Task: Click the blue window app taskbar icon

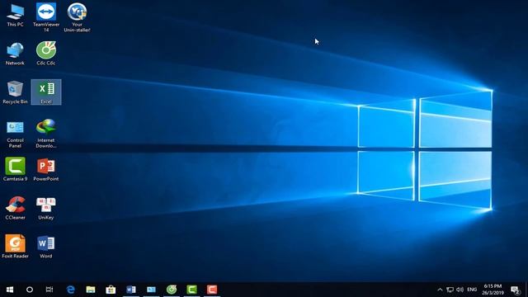Action: pyautogui.click(x=151, y=290)
